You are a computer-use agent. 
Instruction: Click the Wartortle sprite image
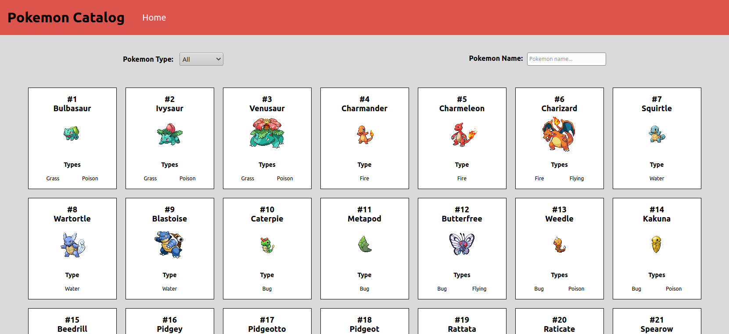(72, 245)
